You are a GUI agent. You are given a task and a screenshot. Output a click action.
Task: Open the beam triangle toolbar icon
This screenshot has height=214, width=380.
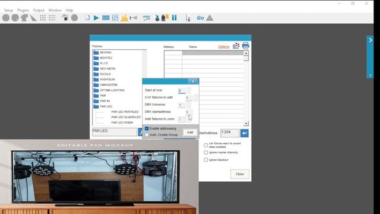(x=34, y=18)
